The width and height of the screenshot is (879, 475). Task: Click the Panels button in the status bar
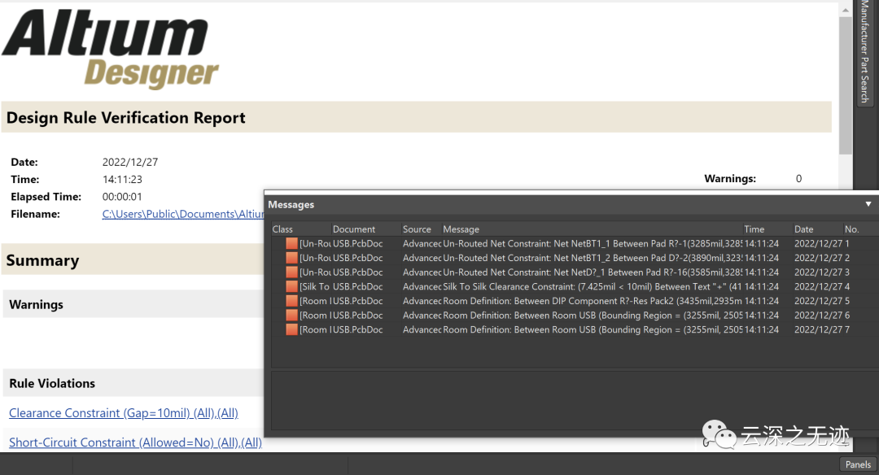858,464
